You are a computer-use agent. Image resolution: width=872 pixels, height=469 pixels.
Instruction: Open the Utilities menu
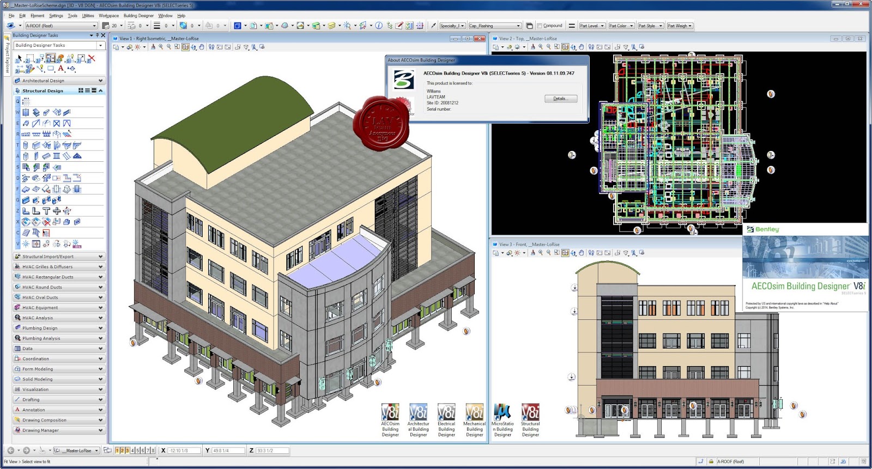(88, 16)
